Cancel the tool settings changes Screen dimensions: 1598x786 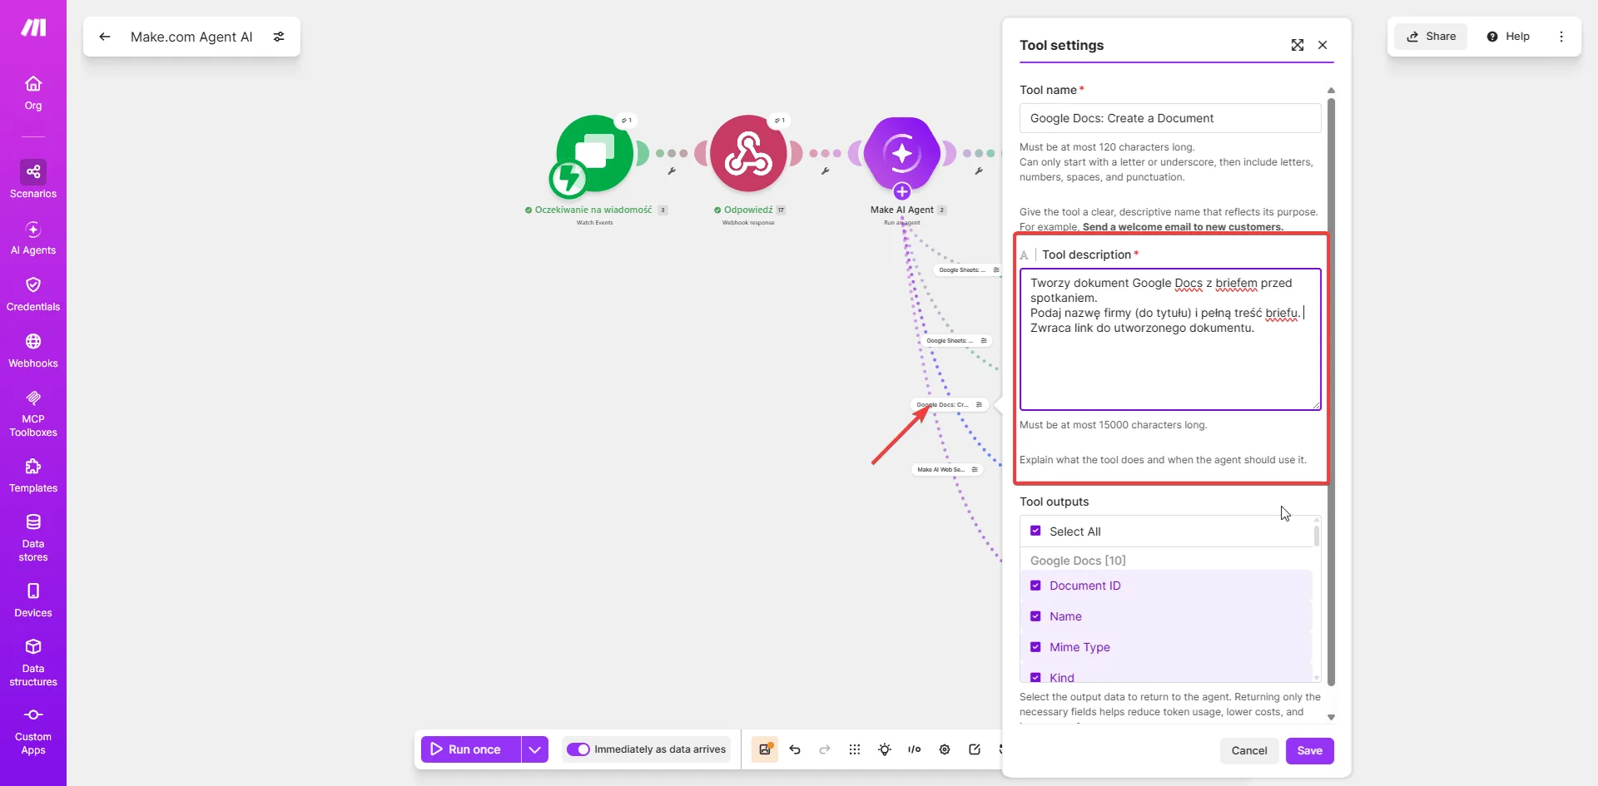1249,750
